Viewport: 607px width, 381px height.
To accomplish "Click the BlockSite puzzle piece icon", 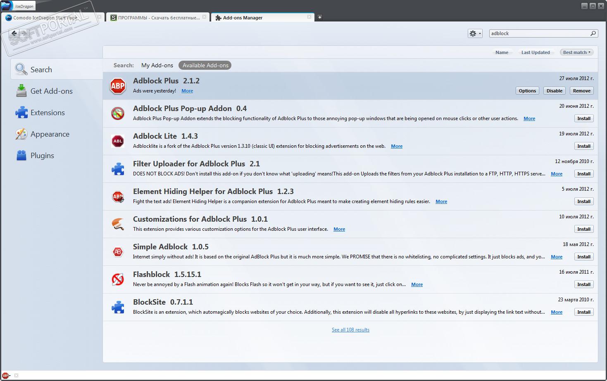I will (118, 307).
